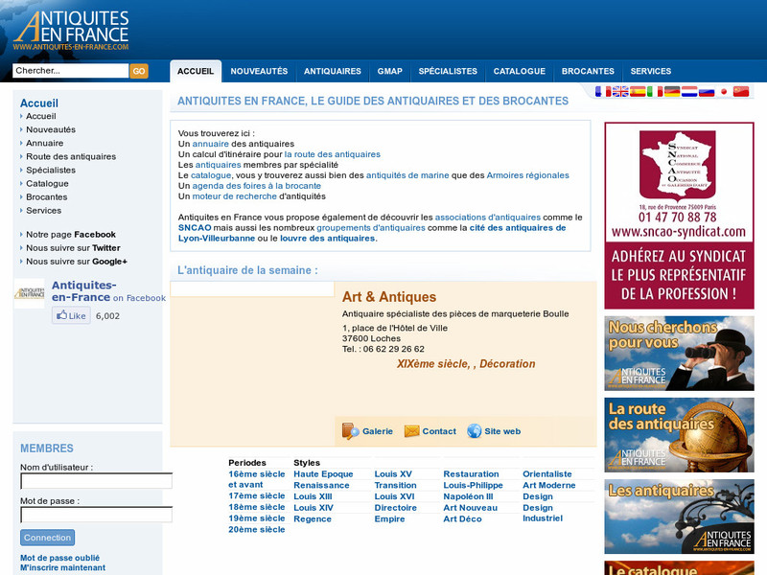This screenshot has height=575, width=767.
Task: Open moteur de recherche link
Action: click(x=234, y=196)
